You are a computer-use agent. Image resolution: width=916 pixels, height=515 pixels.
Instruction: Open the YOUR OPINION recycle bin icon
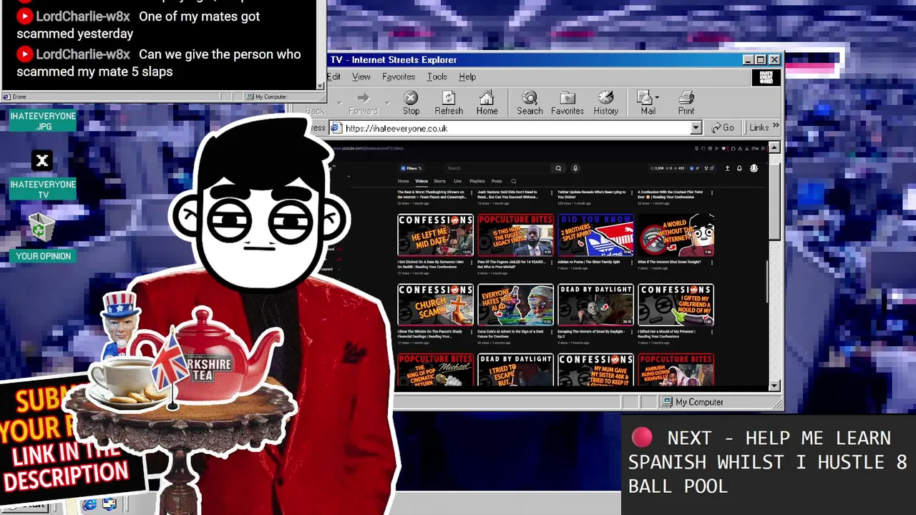43,238
